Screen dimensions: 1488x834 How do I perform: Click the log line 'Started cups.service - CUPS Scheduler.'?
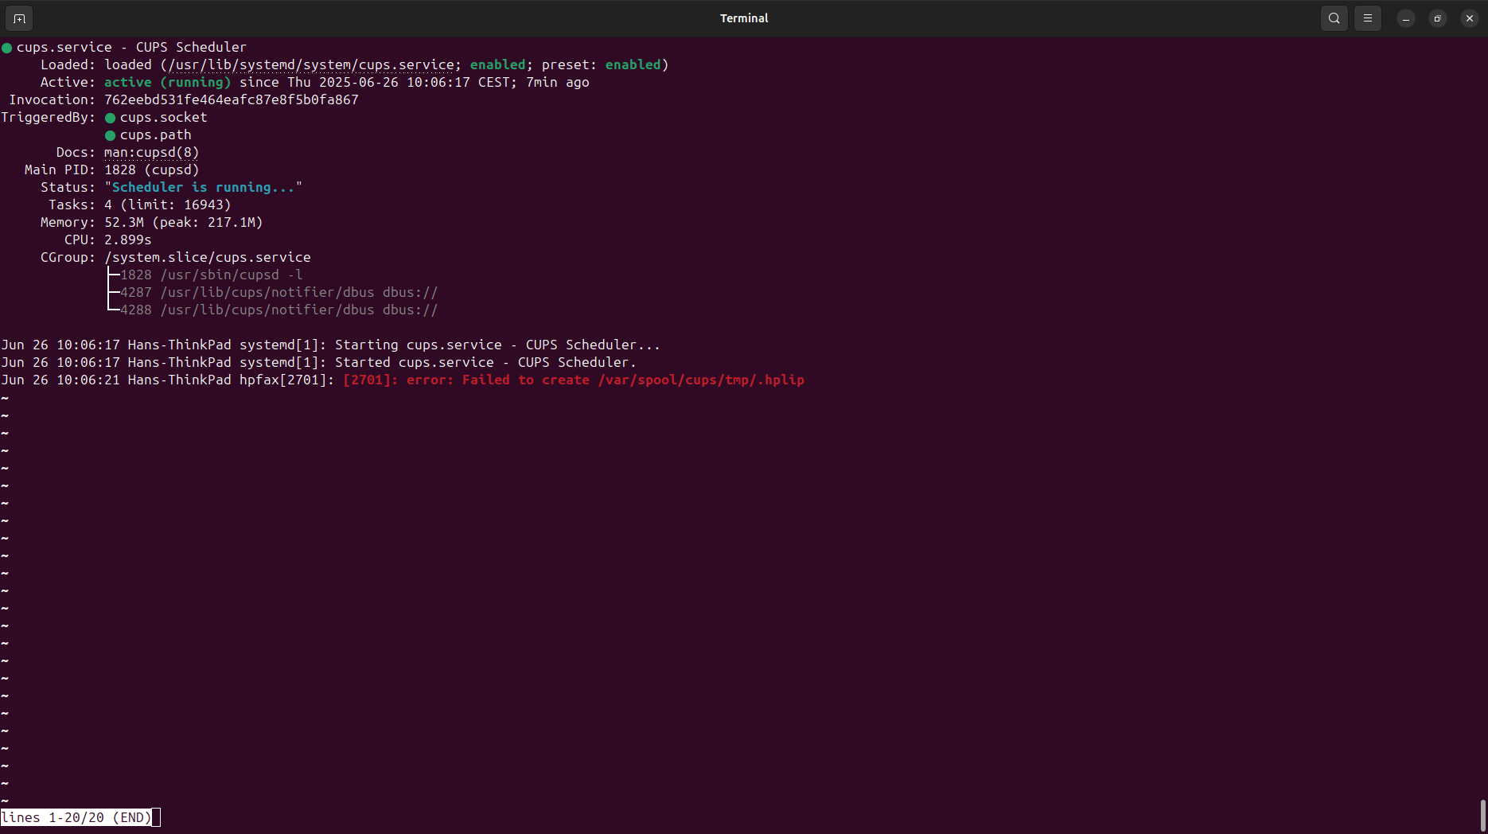485,362
